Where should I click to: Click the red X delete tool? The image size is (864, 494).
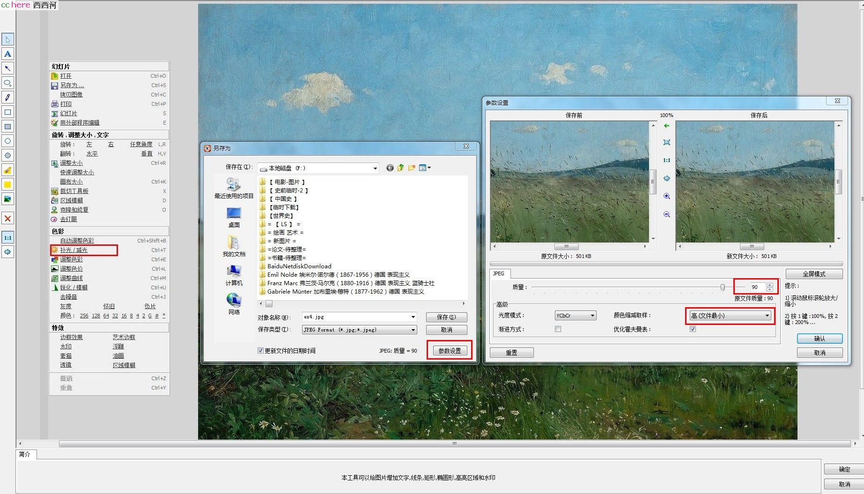point(7,218)
